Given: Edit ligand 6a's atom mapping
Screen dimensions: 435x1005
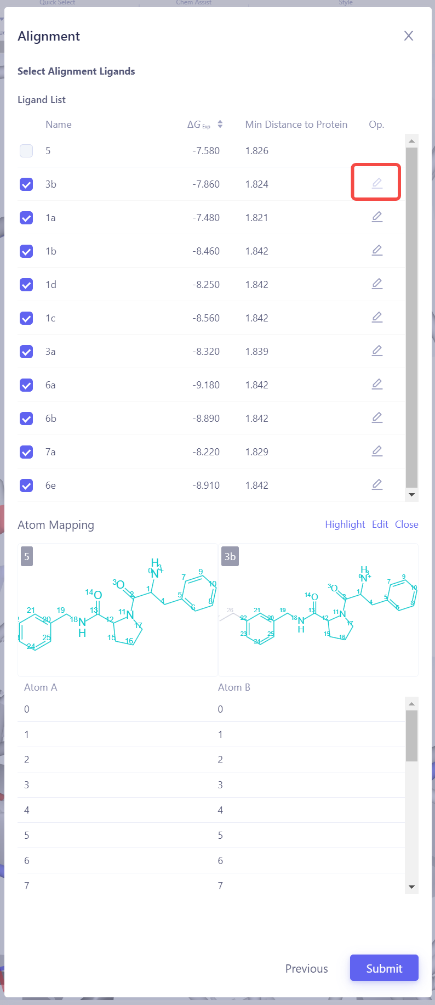Looking at the screenshot, I should point(376,384).
